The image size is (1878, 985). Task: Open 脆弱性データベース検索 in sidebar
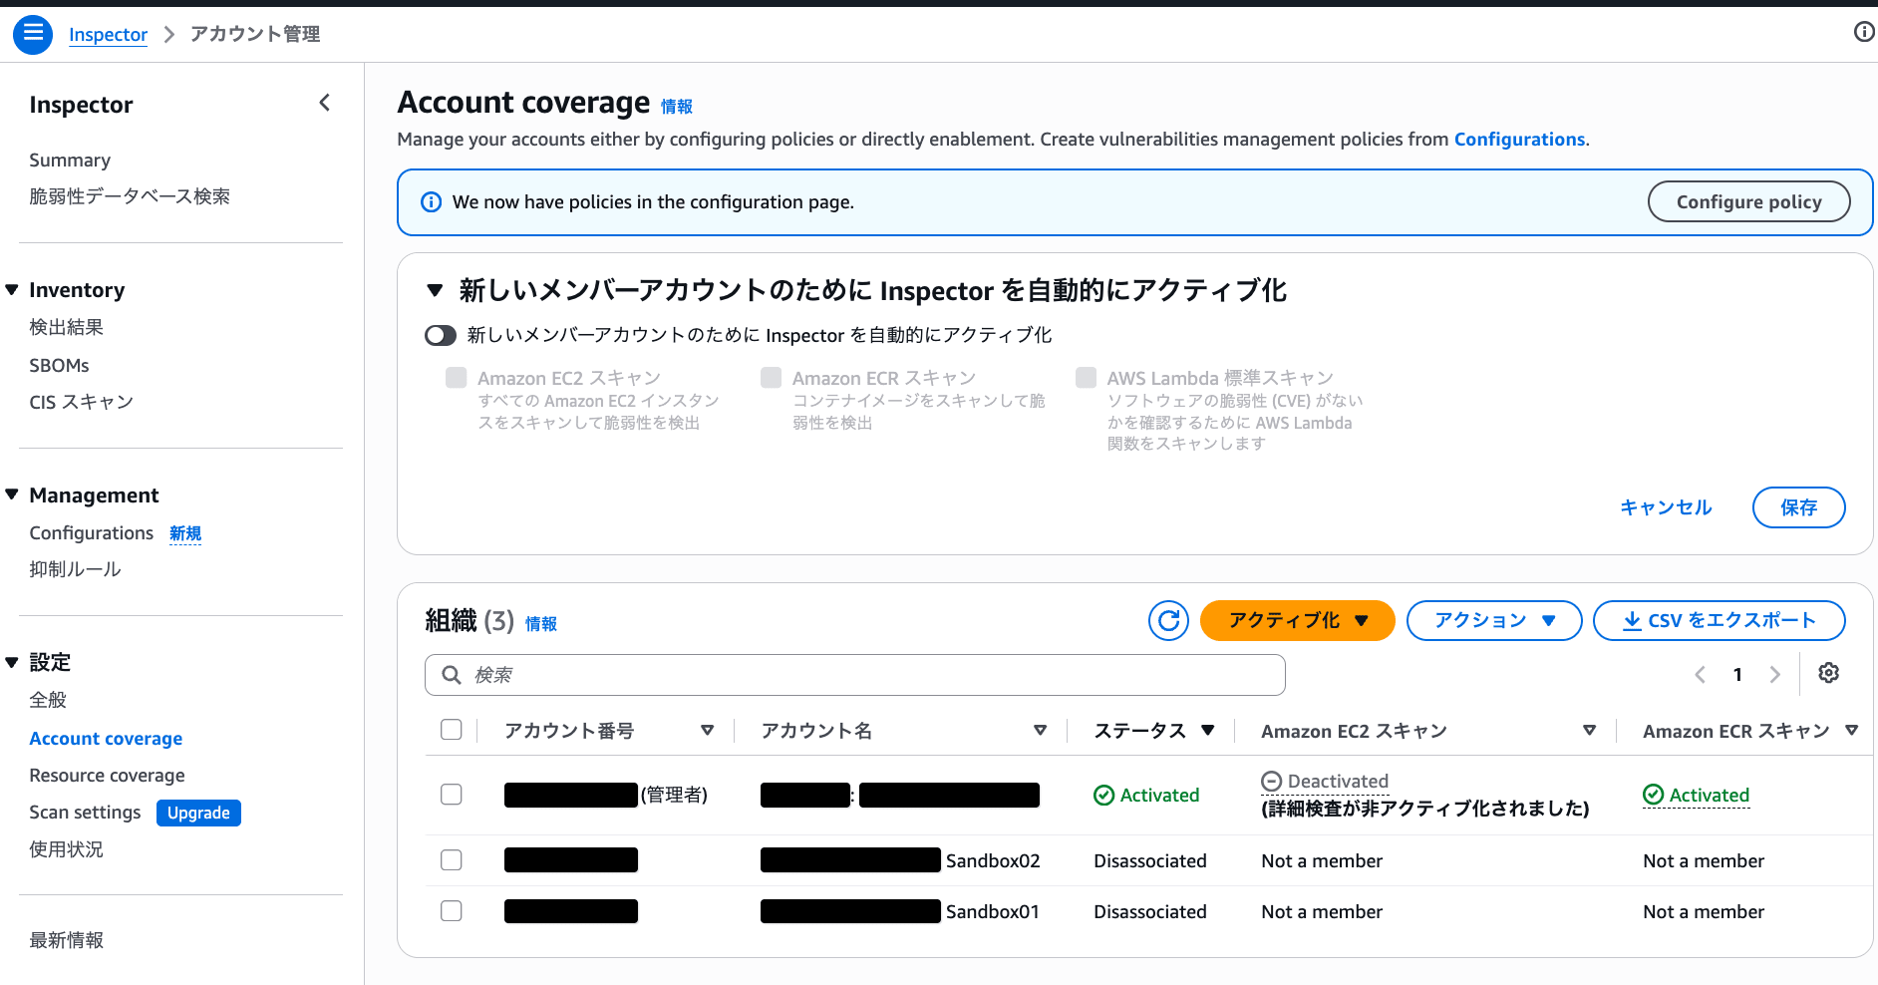130,196
